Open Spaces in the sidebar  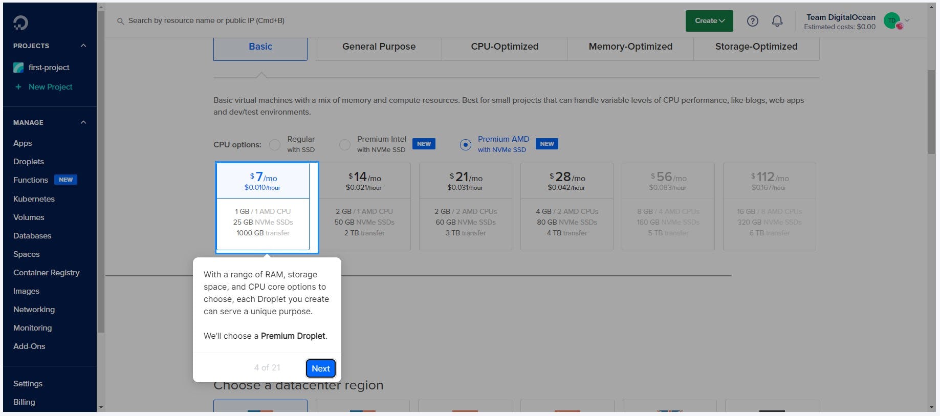pos(27,254)
